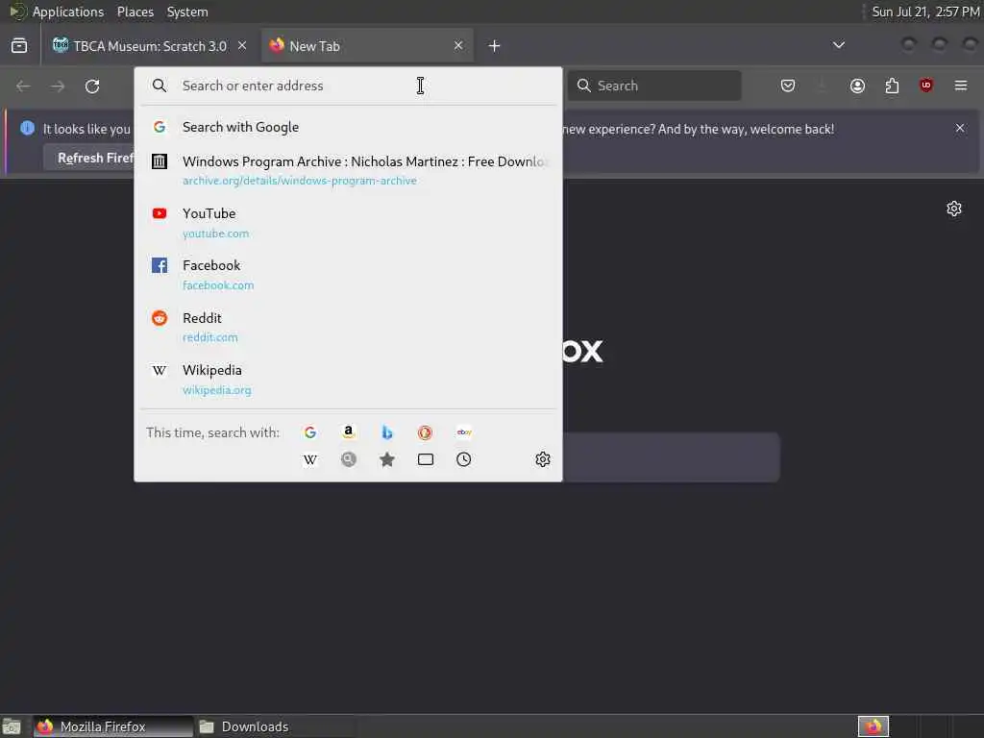Open the Places menu
The width and height of the screenshot is (984, 738).
point(135,12)
